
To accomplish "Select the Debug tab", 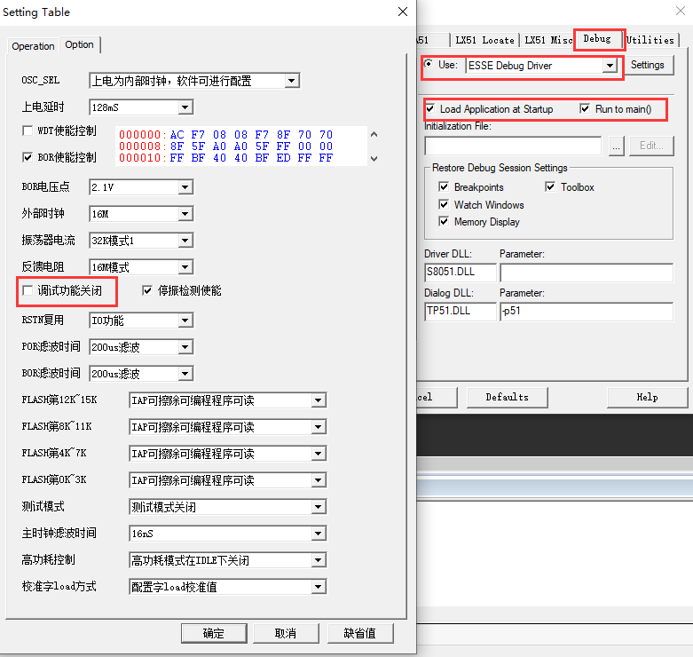I will [597, 39].
